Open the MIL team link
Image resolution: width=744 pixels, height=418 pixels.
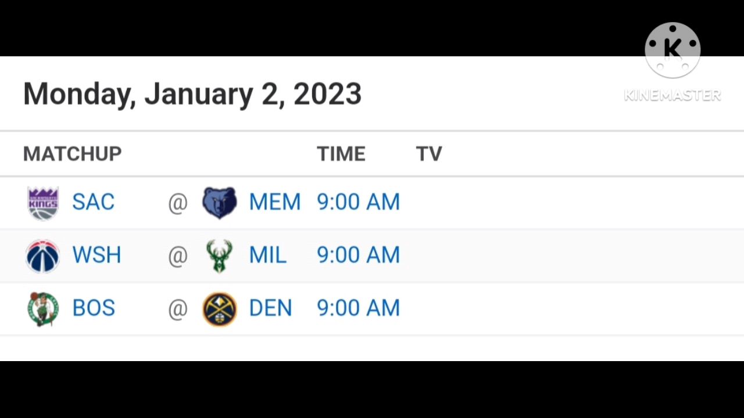[267, 255]
